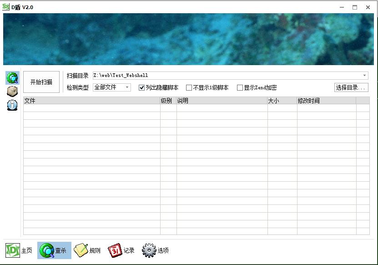
Task: Close the D盾 window
Action: [368, 7]
